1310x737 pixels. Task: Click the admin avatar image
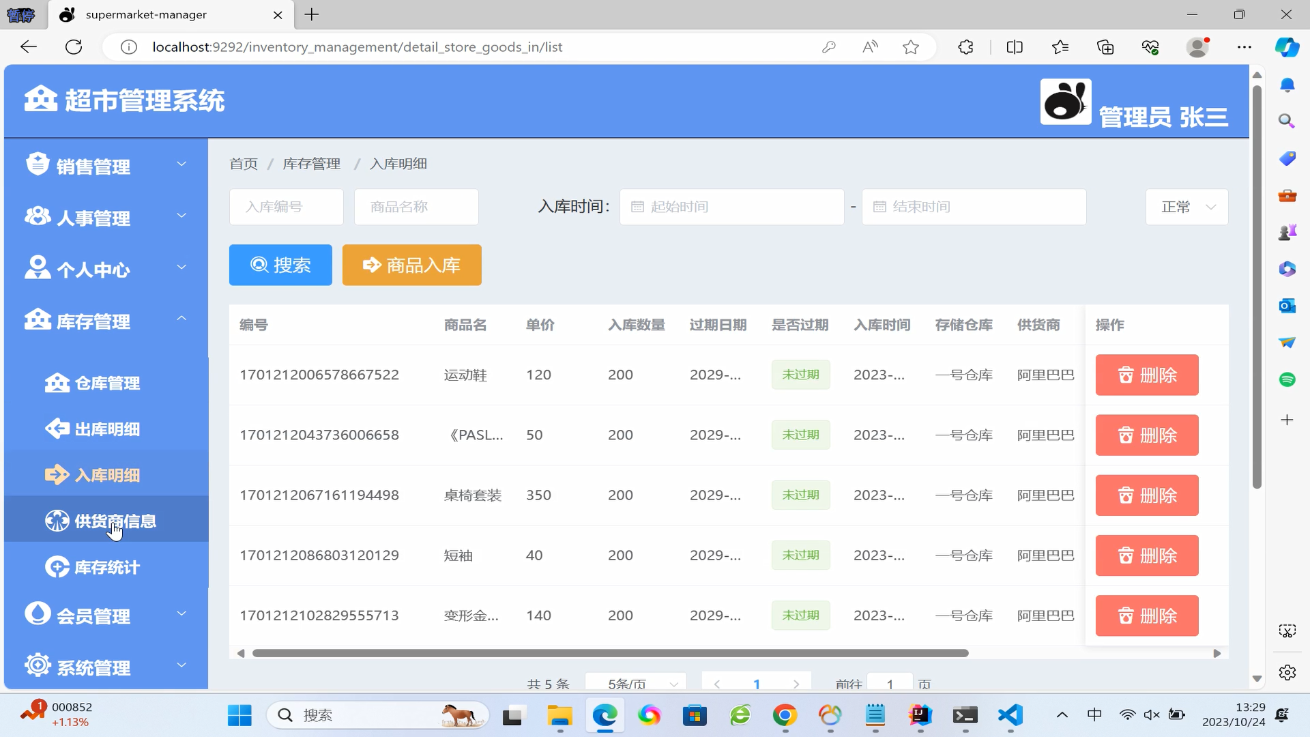(1065, 102)
